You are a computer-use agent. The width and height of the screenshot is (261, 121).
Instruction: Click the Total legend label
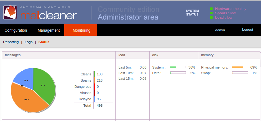[x=87, y=105]
